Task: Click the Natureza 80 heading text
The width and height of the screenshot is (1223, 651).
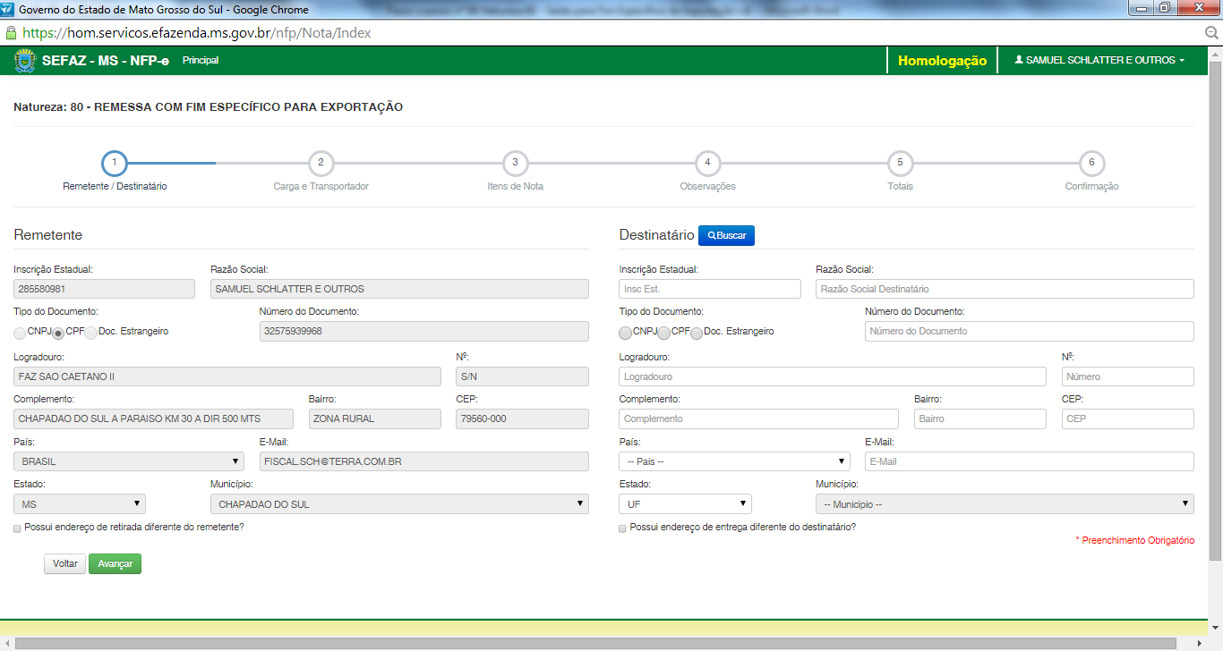Action: 208,107
